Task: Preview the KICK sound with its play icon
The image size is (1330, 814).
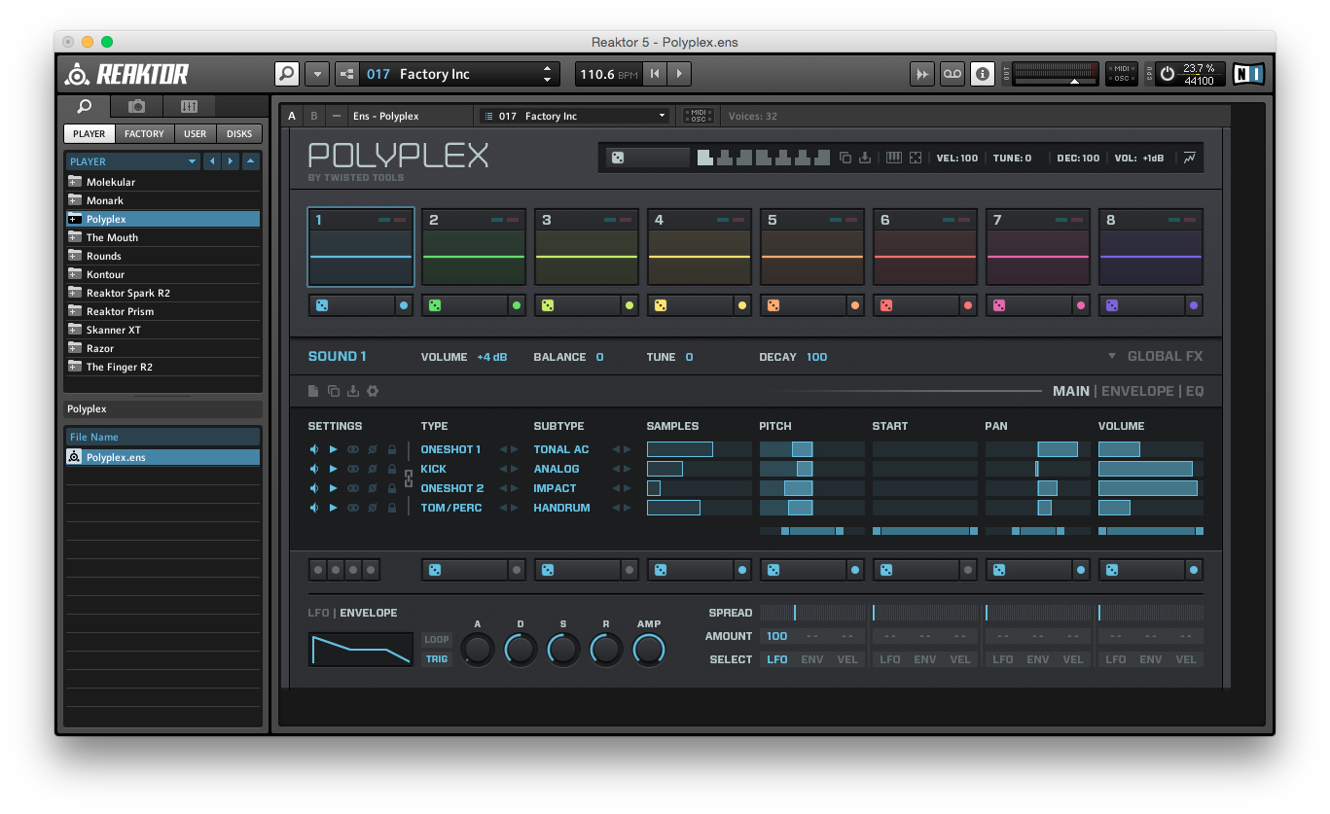Action: point(334,469)
